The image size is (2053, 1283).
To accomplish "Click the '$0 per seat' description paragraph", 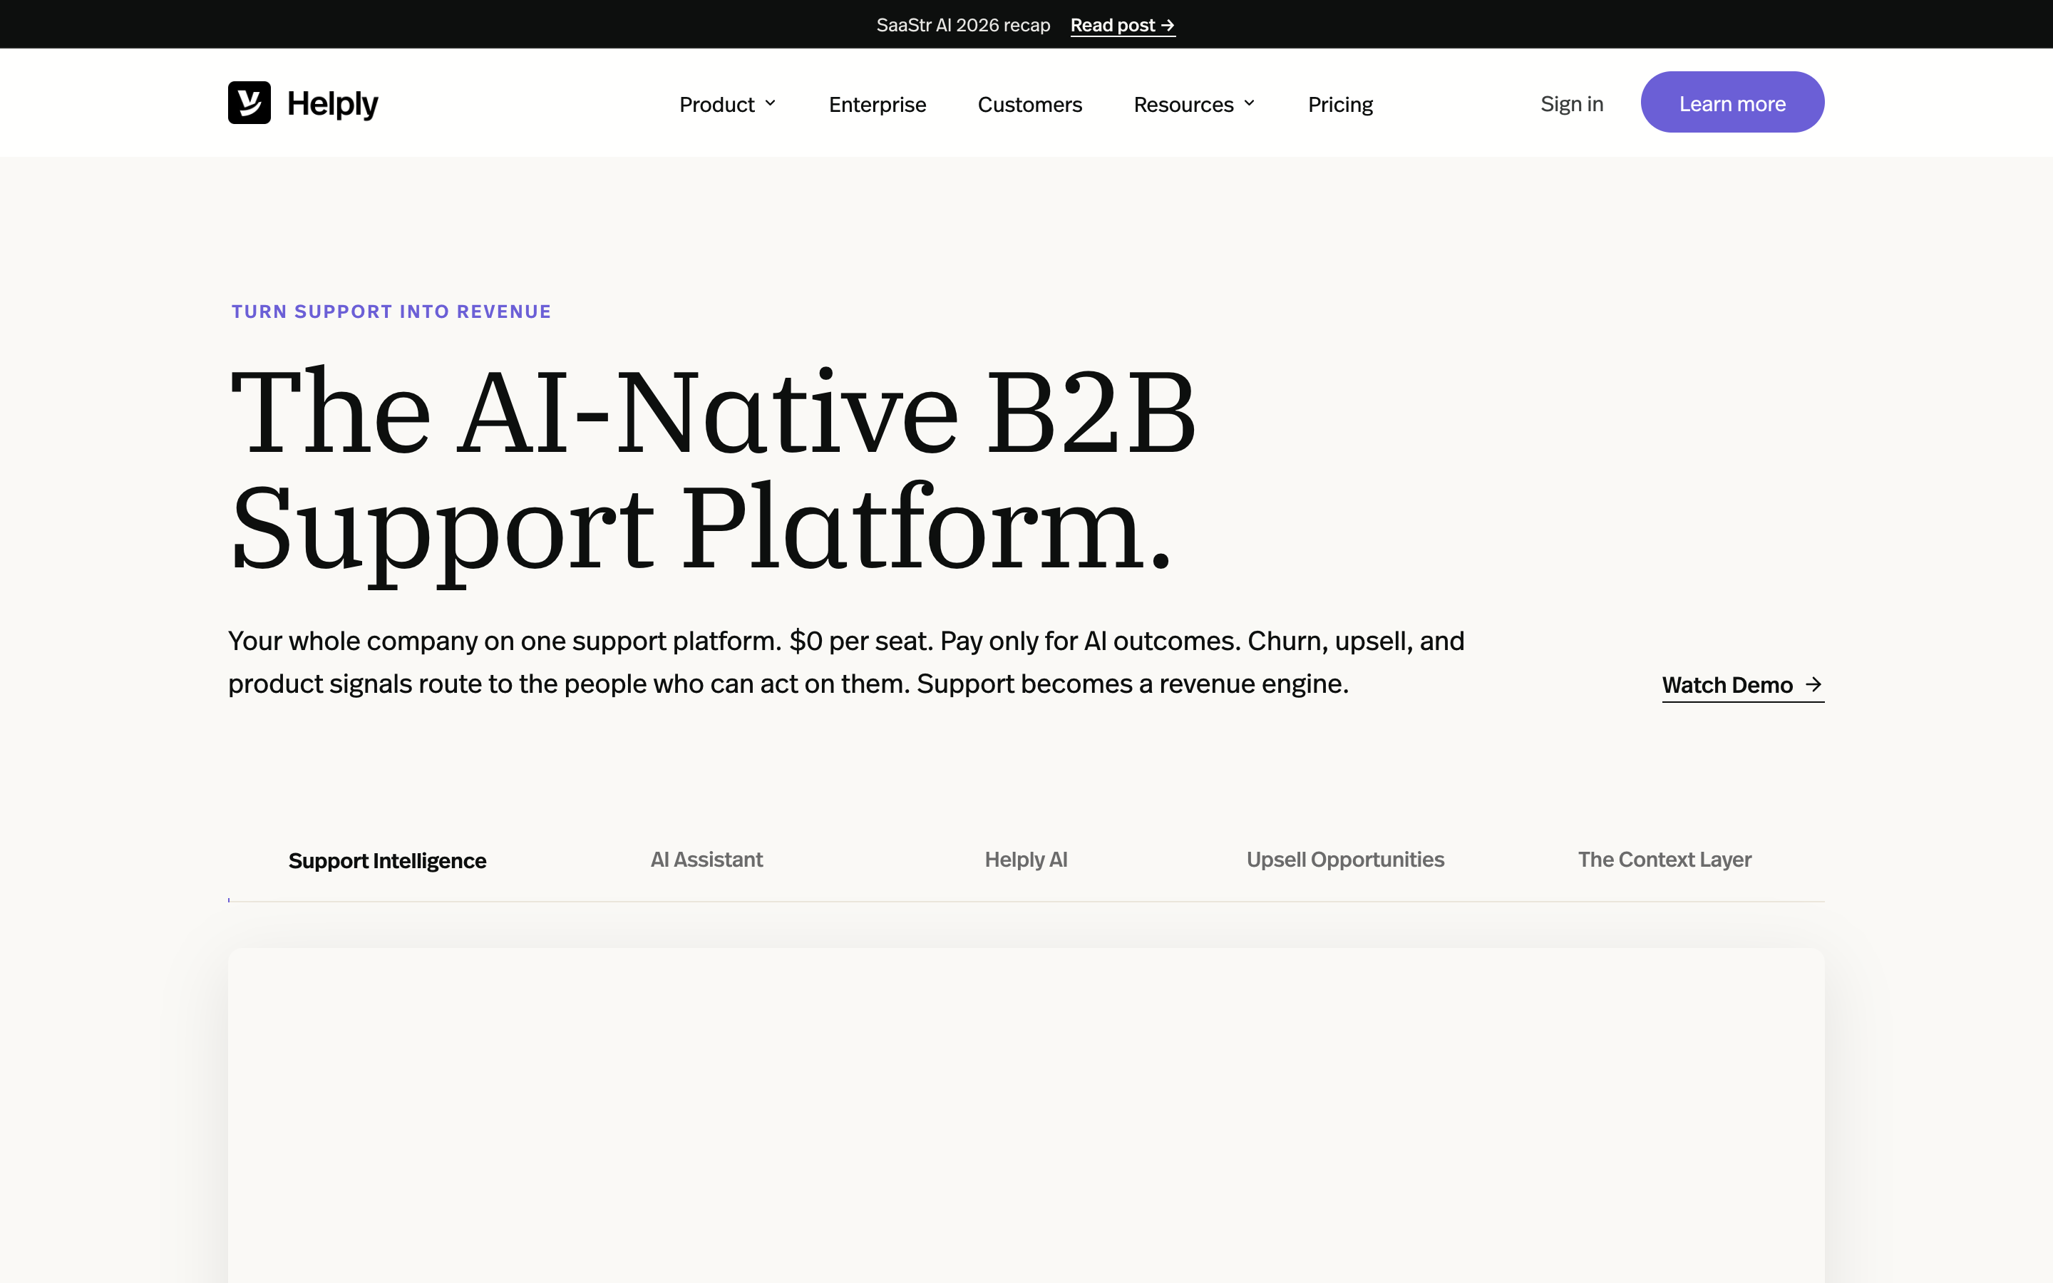I will [847, 662].
